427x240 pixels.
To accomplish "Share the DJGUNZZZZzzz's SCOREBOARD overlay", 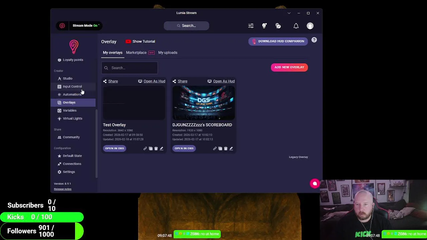I will click(x=180, y=81).
